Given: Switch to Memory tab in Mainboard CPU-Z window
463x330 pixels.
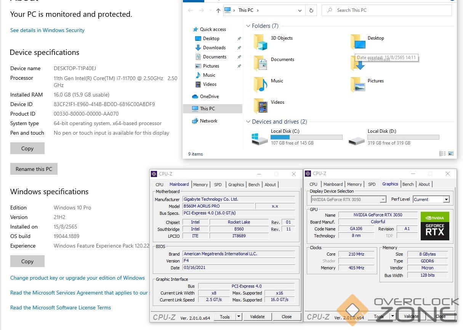Looking at the screenshot, I should pyautogui.click(x=200, y=185).
